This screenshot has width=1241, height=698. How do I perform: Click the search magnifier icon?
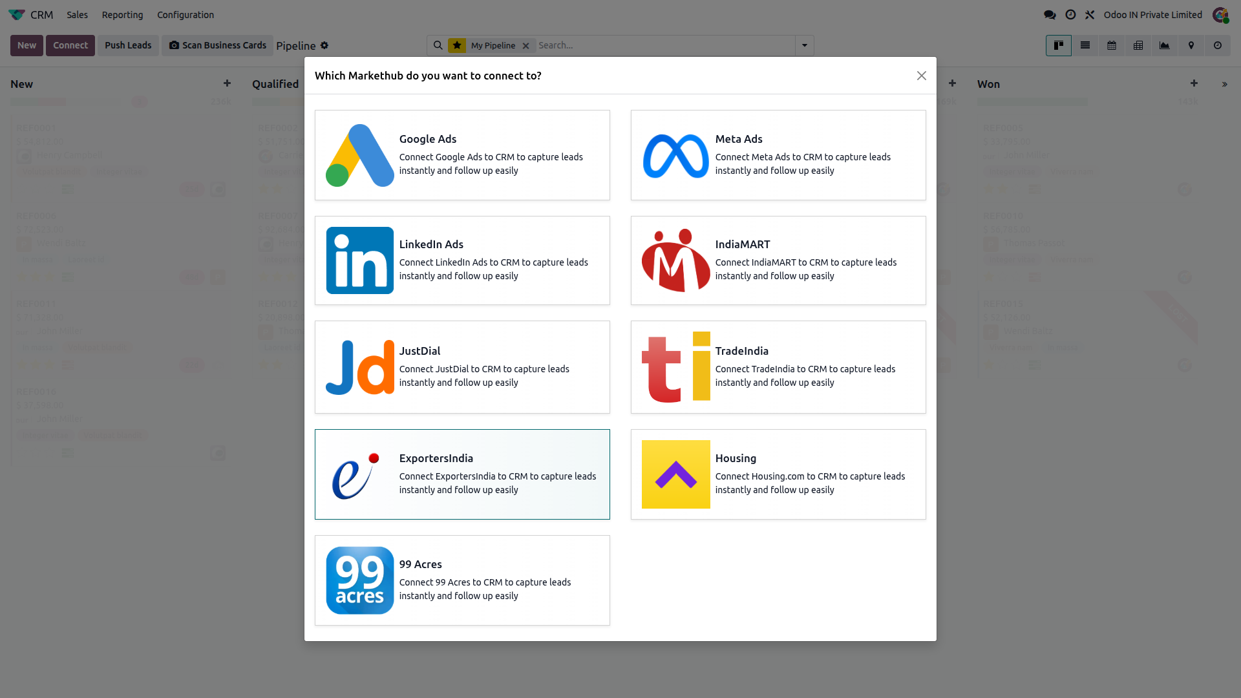(438, 45)
